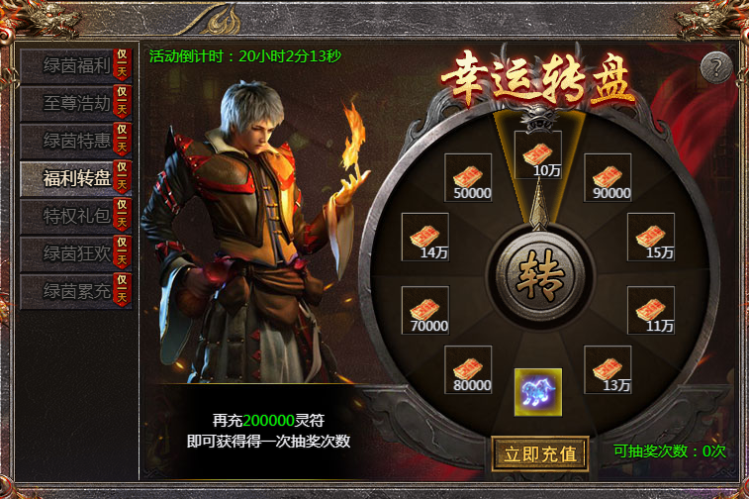Screen dimensions: 749x499
Task: Open the 绿茵特惠 tab
Action: pyautogui.click(x=75, y=141)
